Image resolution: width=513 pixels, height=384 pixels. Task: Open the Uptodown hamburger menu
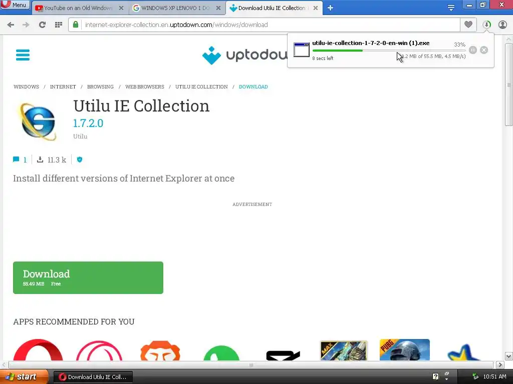pos(23,55)
